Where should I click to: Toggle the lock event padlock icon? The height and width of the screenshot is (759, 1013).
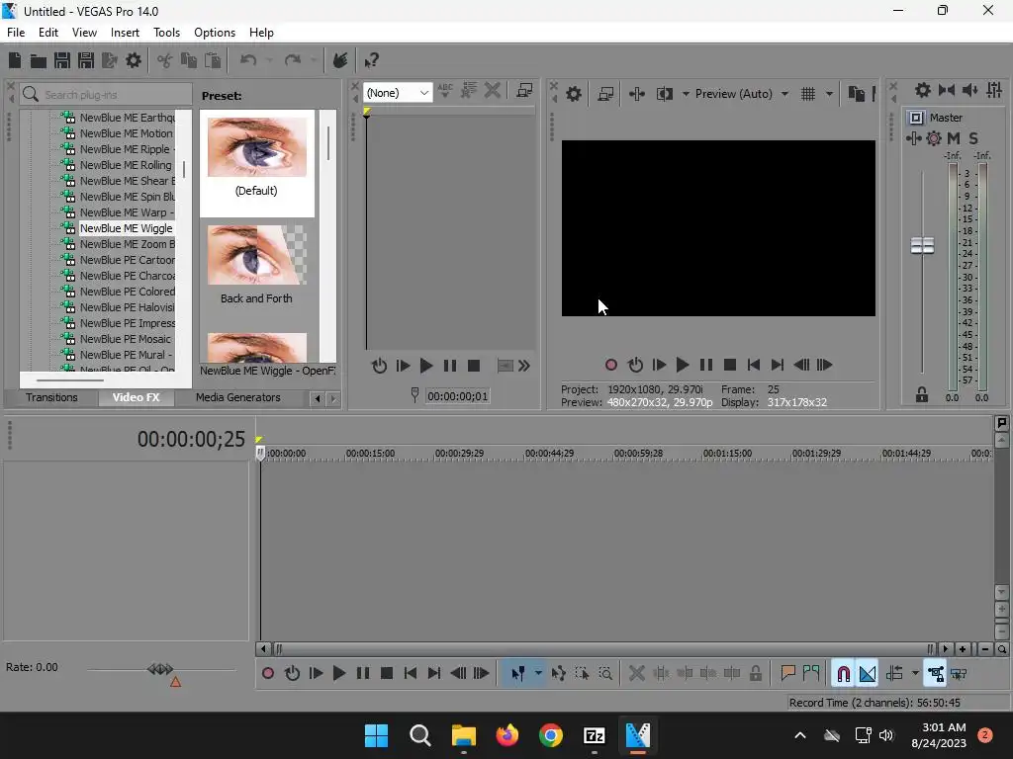point(755,674)
